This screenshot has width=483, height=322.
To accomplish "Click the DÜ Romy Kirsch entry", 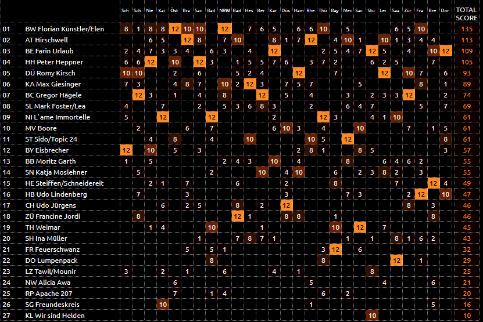I will (50, 73).
